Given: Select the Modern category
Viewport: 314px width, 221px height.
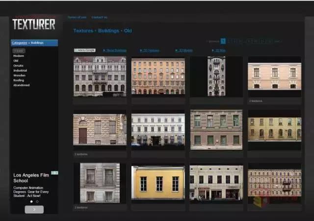Looking at the screenshot, I should click(x=19, y=56).
